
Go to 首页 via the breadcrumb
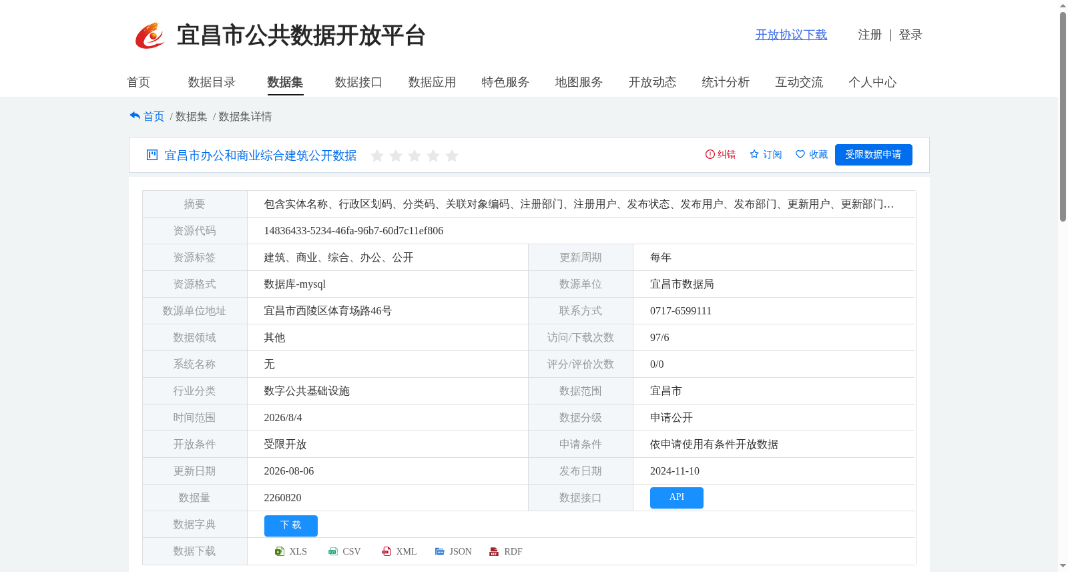coord(154,116)
